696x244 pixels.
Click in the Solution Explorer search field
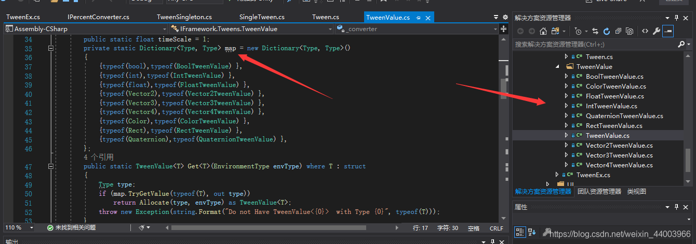tap(595, 45)
